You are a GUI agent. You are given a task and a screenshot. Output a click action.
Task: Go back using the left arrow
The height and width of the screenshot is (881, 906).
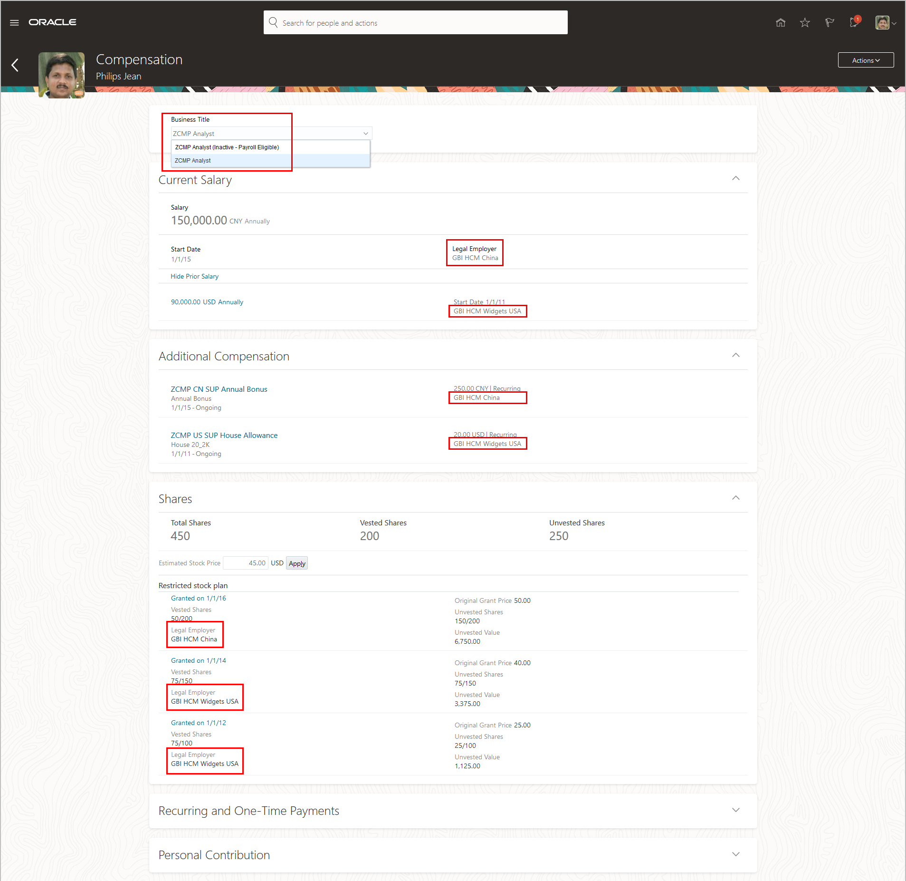pos(15,65)
